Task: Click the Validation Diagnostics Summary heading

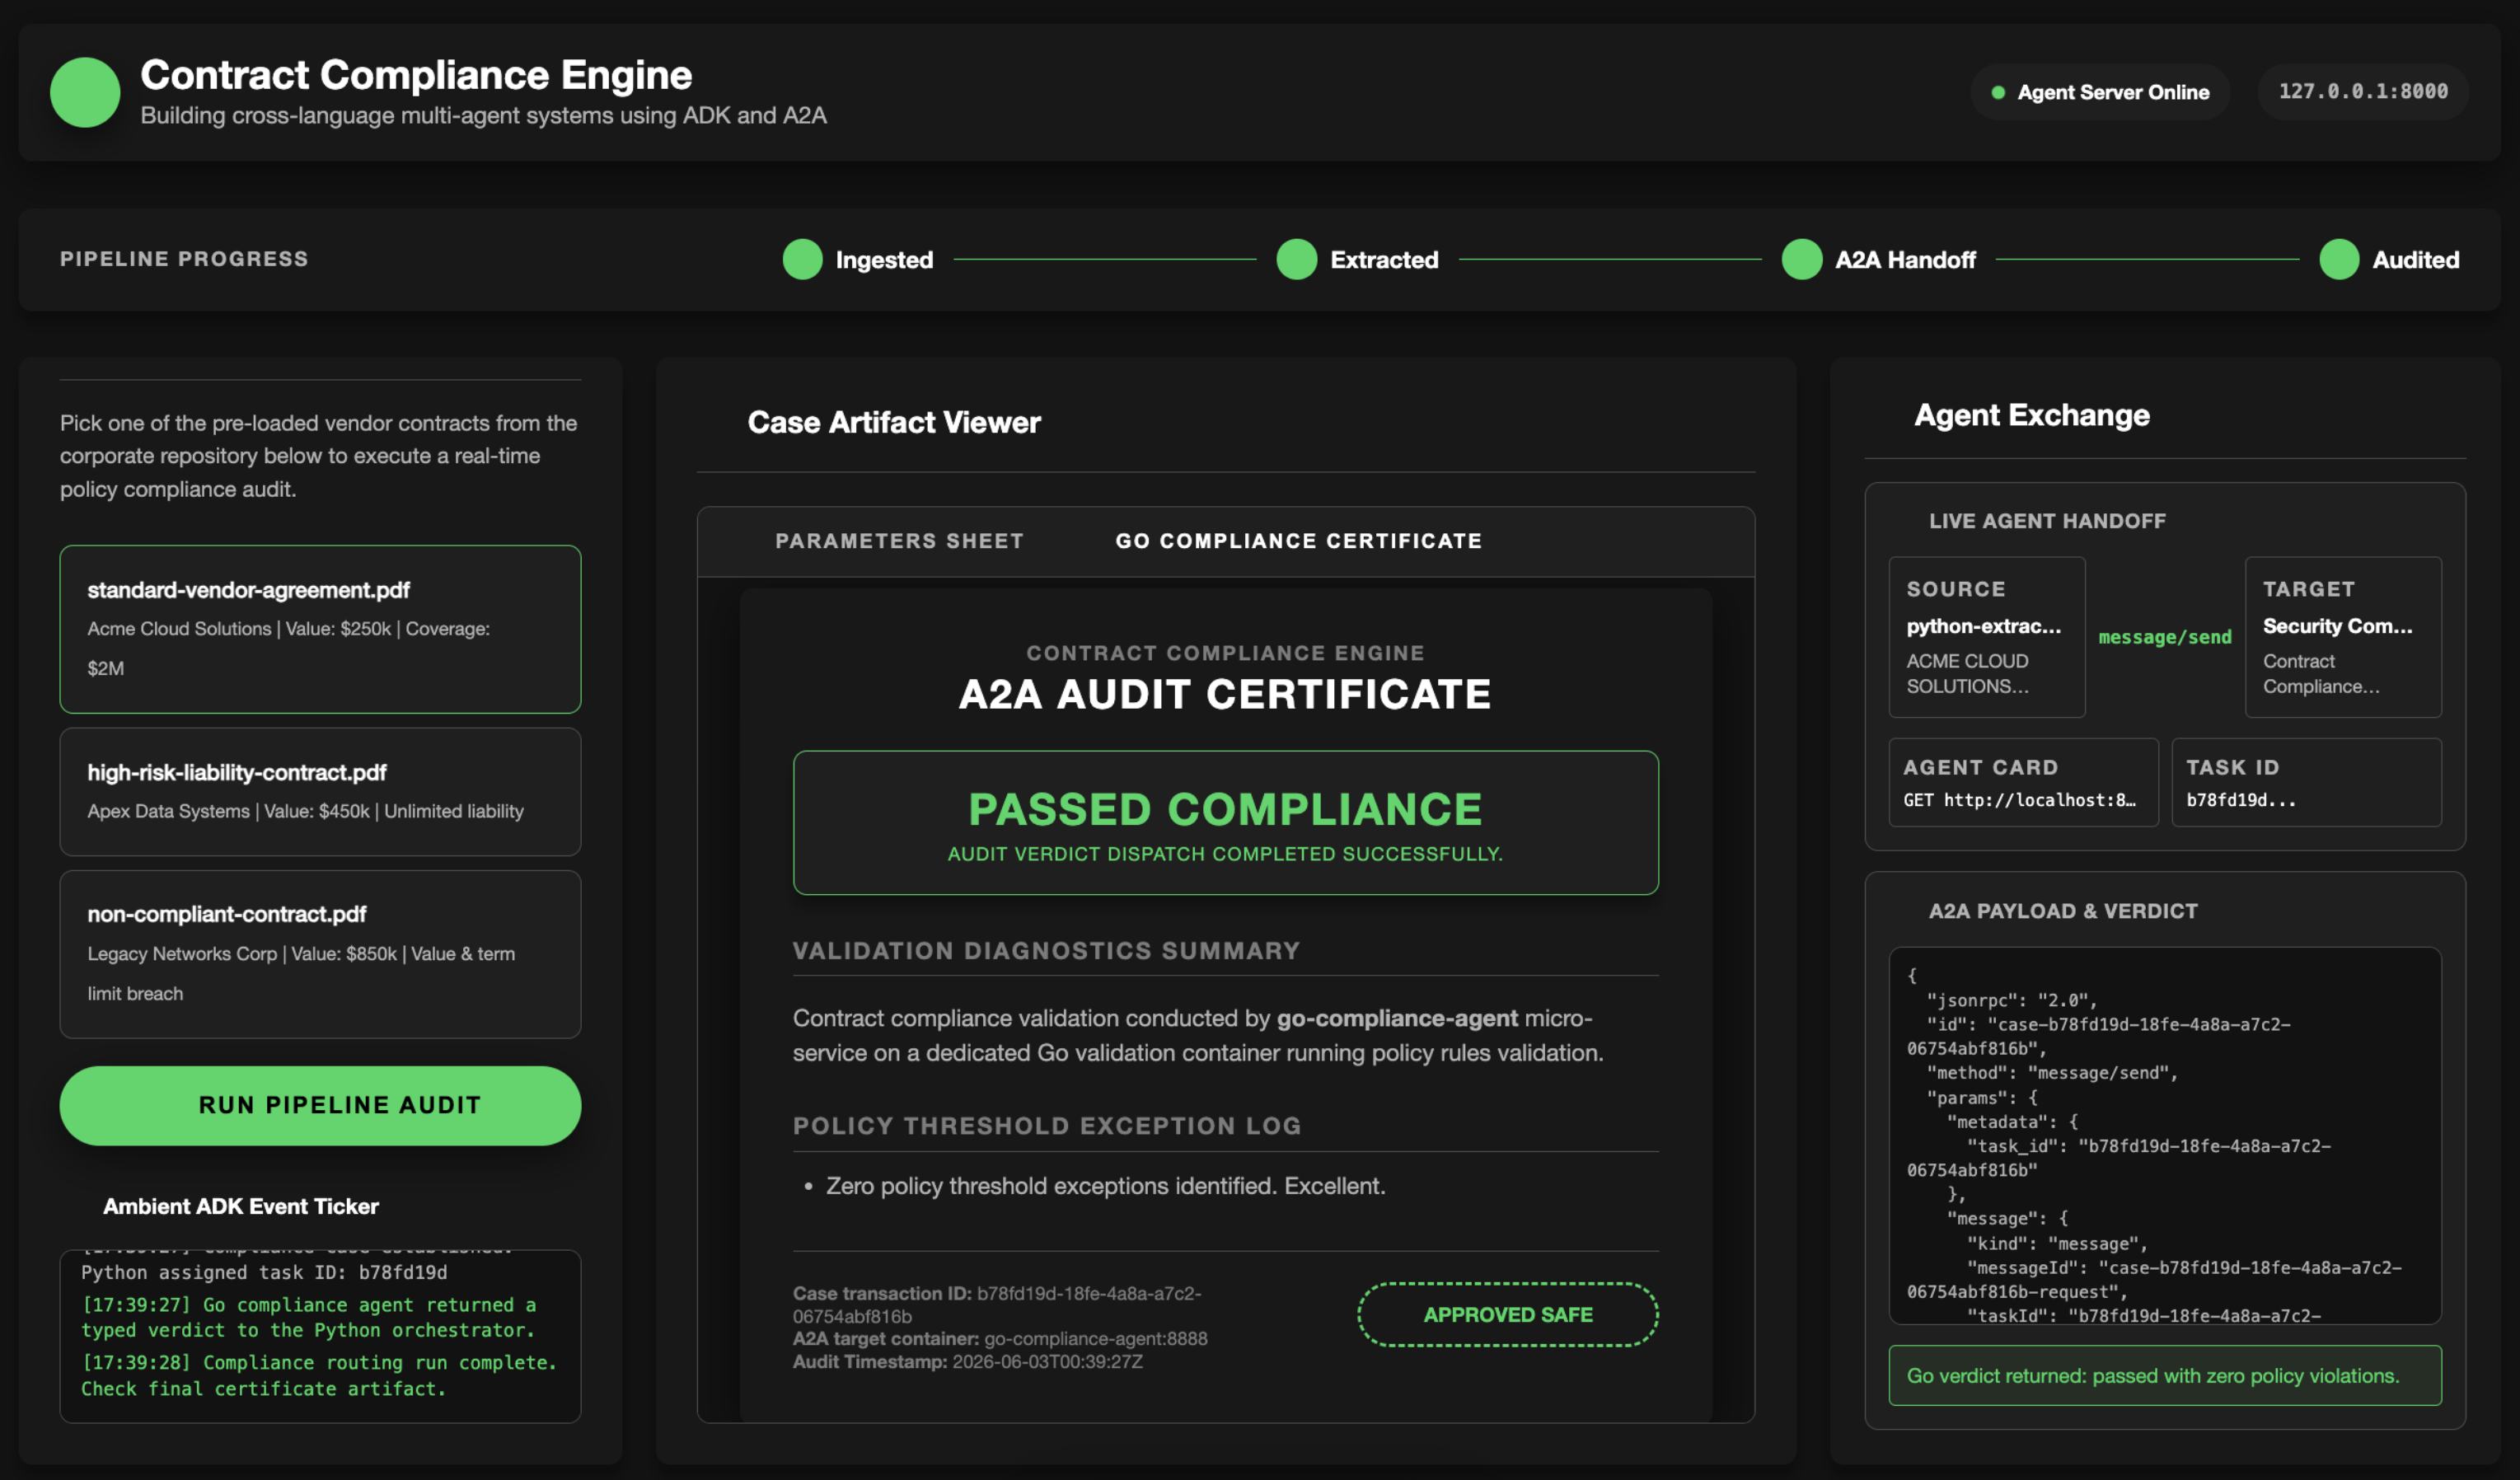Action: (x=1046, y=951)
